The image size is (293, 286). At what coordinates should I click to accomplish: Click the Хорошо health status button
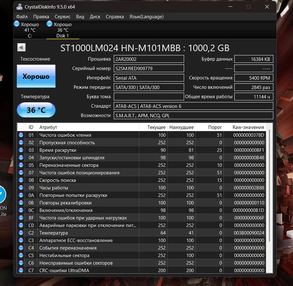coord(36,76)
